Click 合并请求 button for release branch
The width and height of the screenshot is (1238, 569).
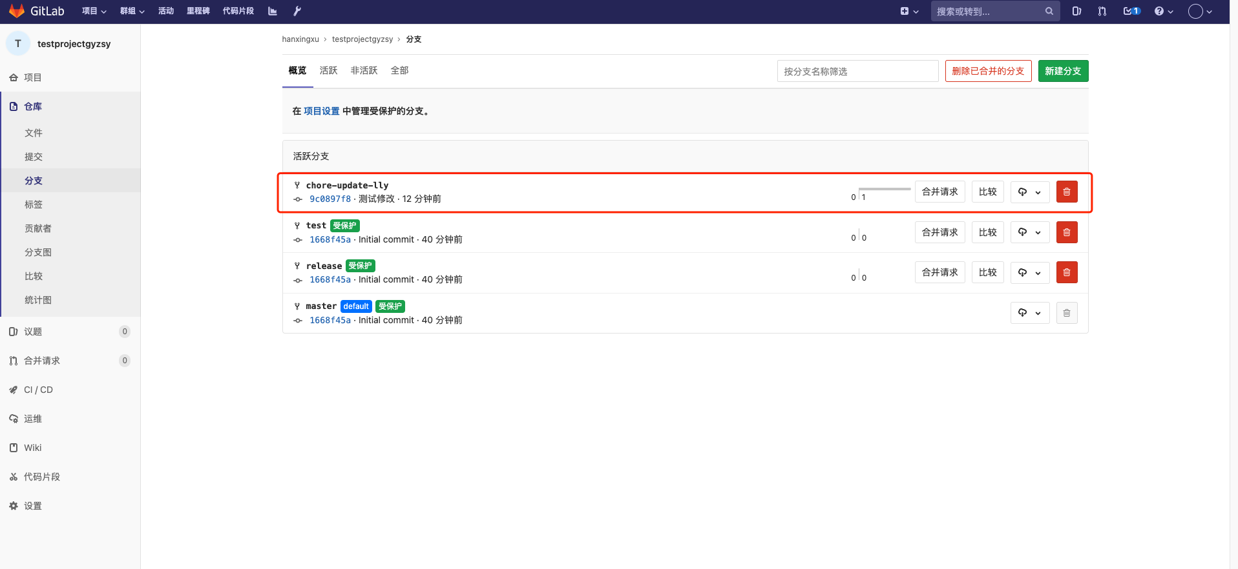click(940, 272)
